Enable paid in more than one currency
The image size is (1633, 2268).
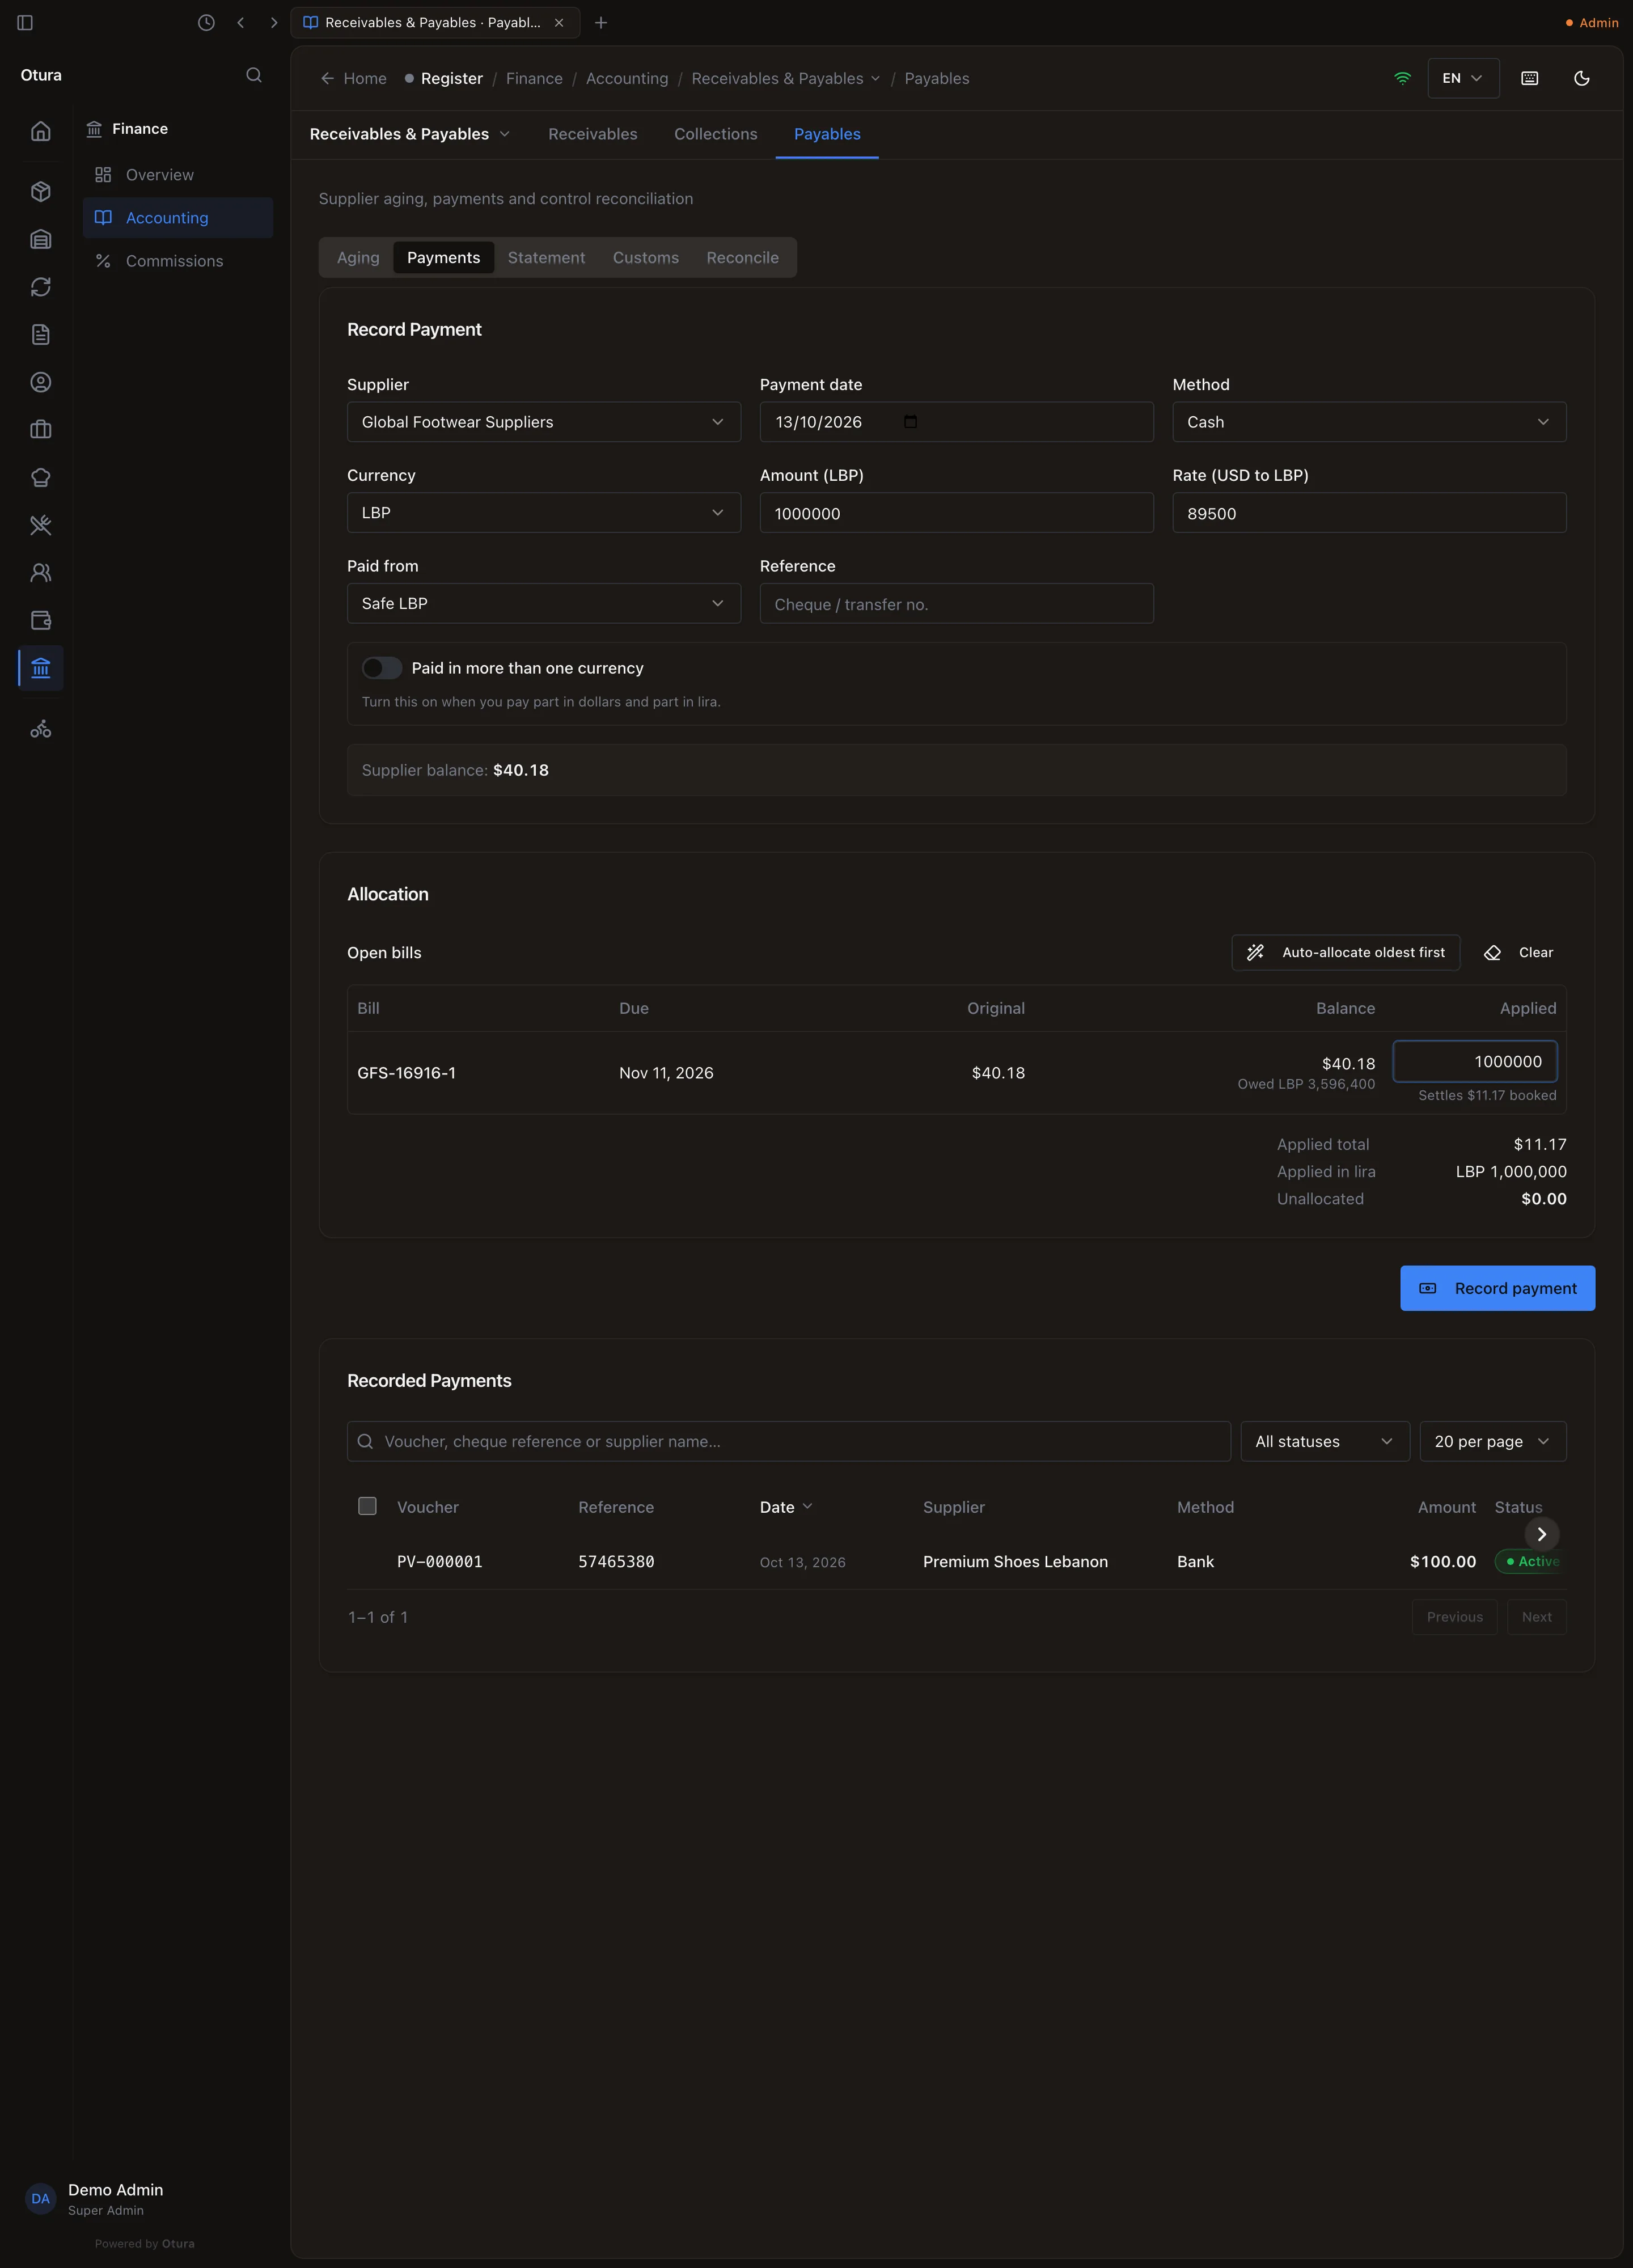point(381,668)
